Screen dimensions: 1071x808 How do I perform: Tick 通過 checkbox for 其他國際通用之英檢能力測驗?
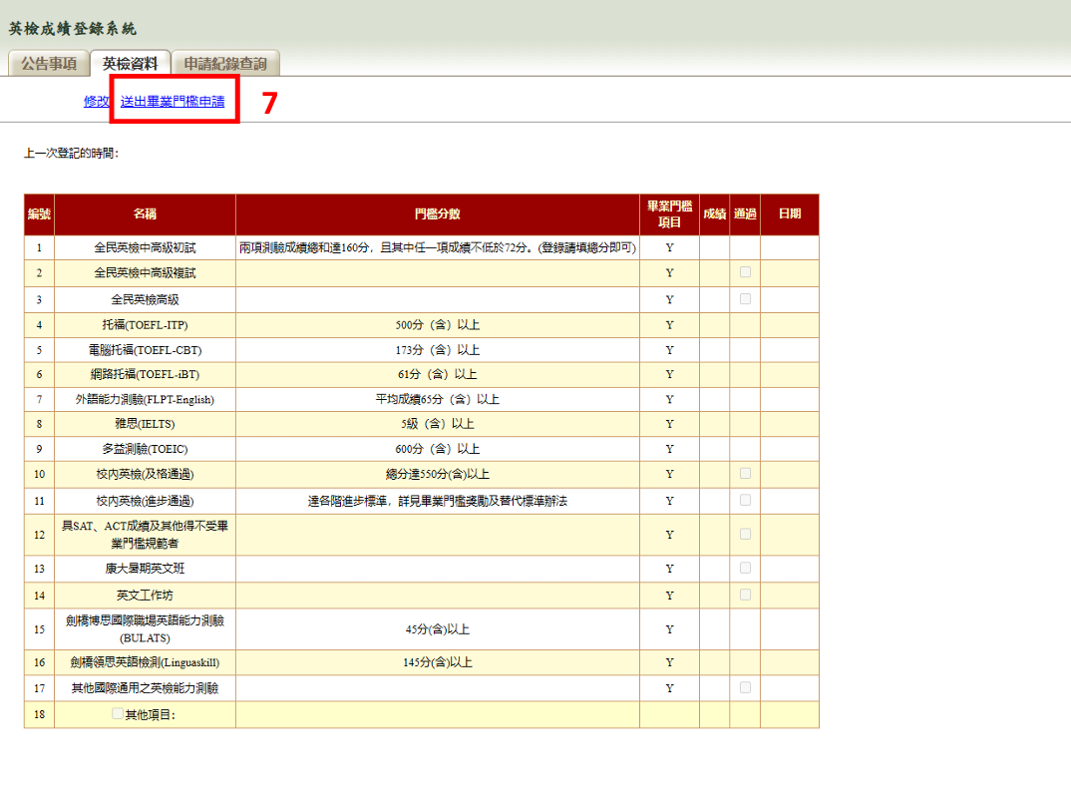745,688
